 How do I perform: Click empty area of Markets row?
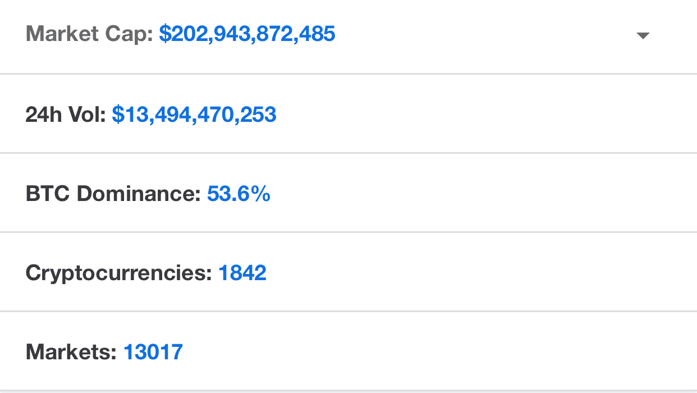pos(477,353)
